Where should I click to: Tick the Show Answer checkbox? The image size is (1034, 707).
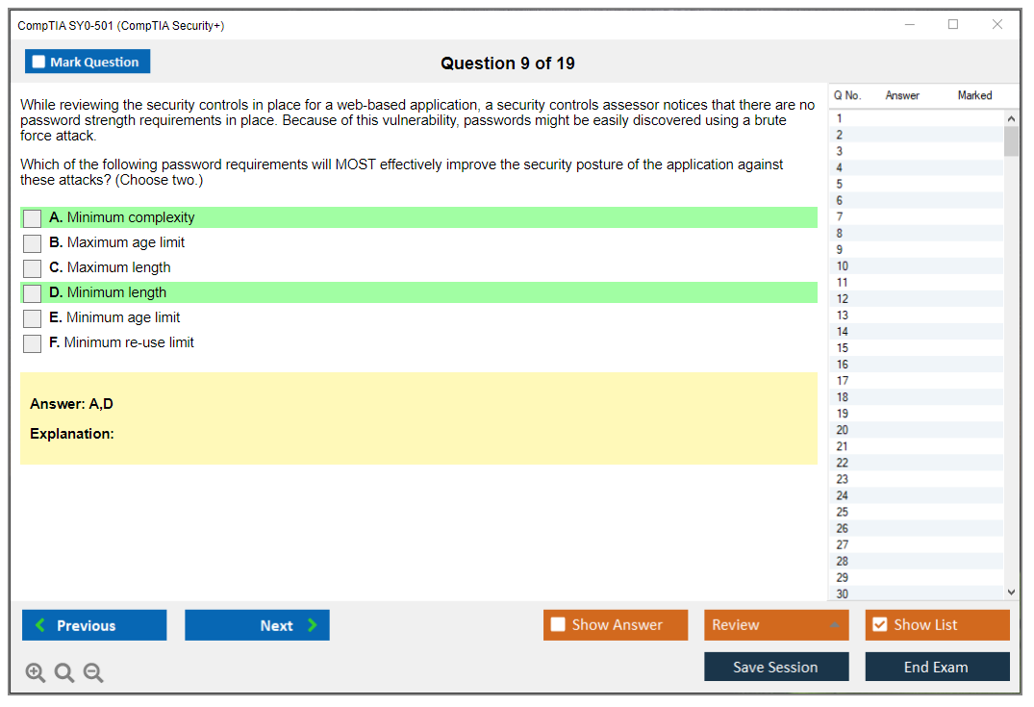click(558, 625)
